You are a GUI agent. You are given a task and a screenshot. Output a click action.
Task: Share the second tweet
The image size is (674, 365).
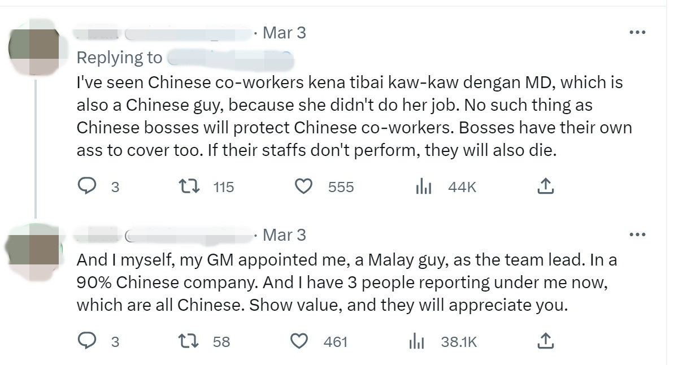pos(545,340)
